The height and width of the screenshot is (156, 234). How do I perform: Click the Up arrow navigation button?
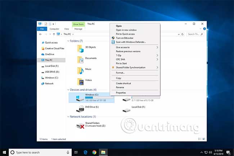click(54, 34)
